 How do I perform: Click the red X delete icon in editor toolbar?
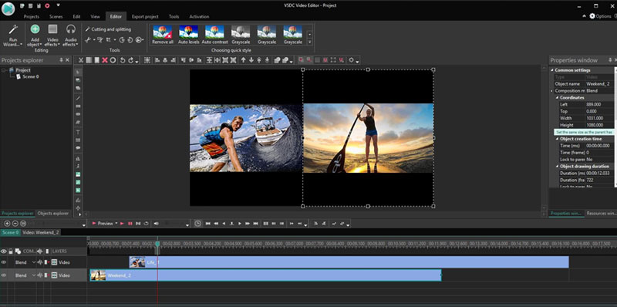105,60
